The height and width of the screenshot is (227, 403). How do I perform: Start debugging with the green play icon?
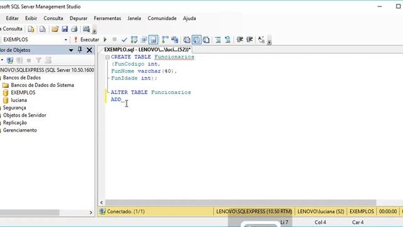[x=105, y=40]
